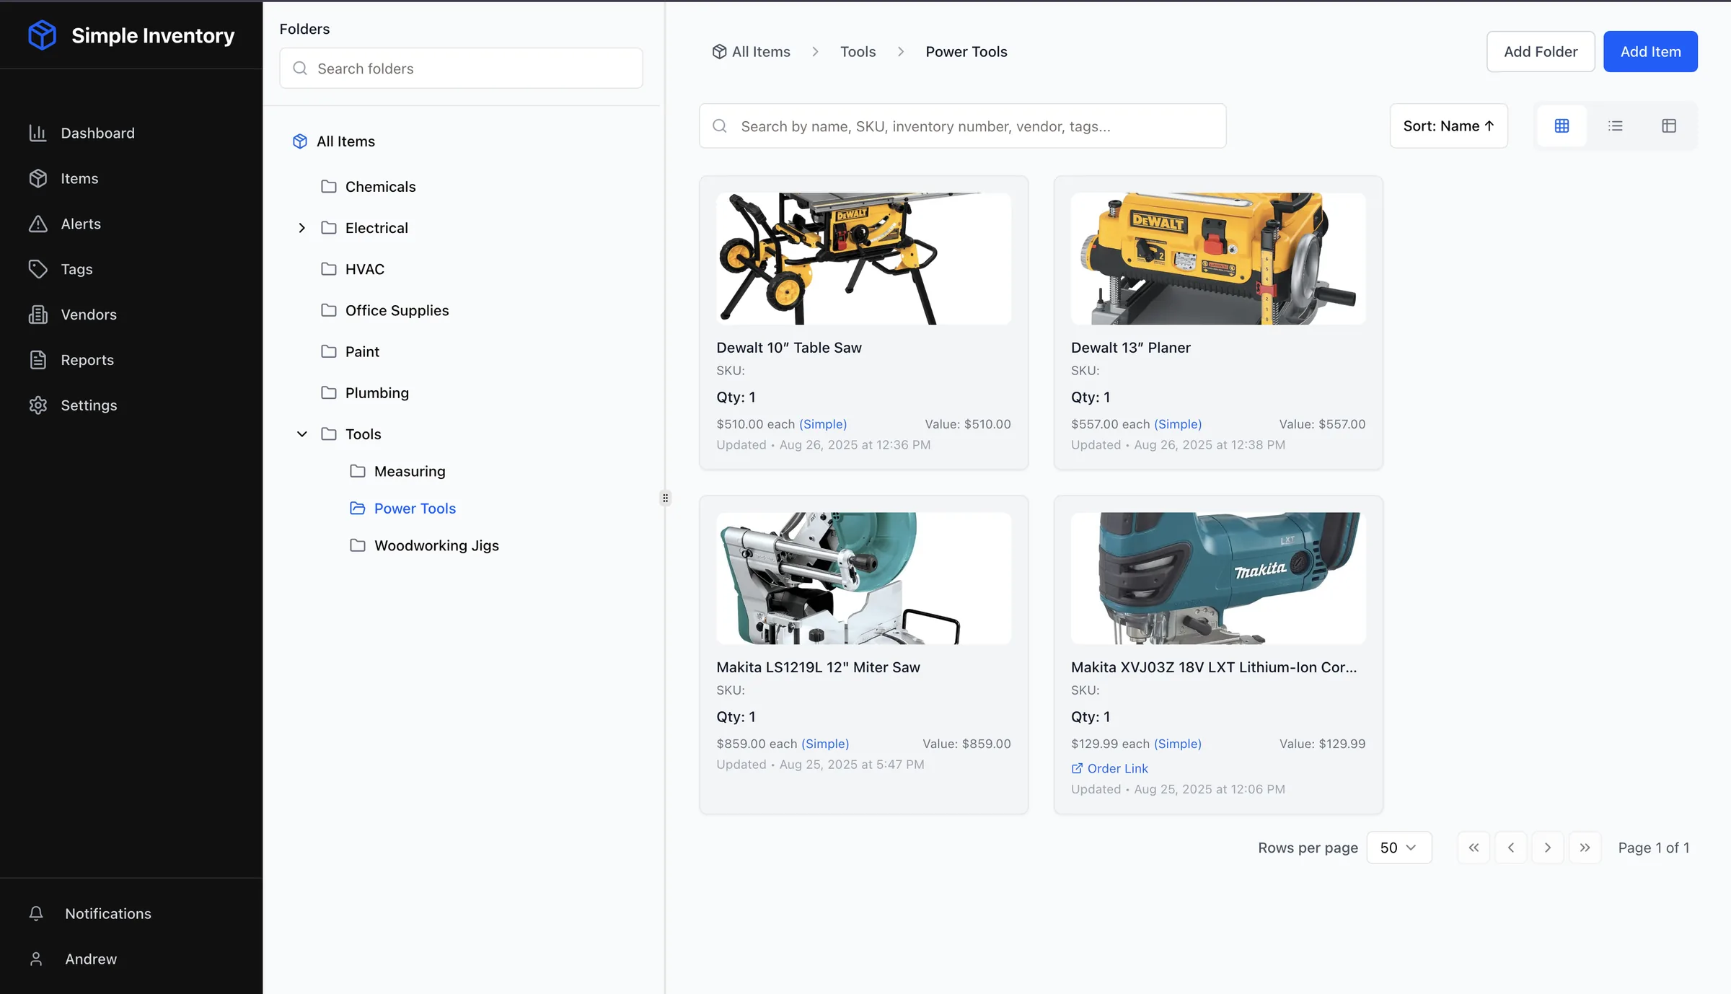Focus the item search by name field
This screenshot has height=994, width=1731.
962,126
